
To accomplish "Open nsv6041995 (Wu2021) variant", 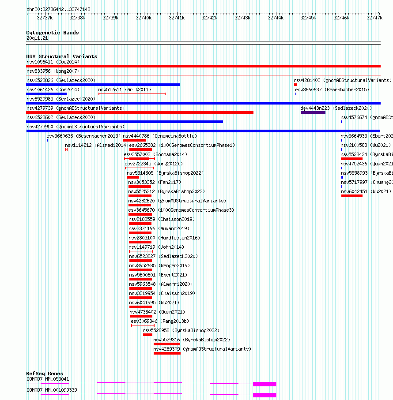I will [154, 303].
